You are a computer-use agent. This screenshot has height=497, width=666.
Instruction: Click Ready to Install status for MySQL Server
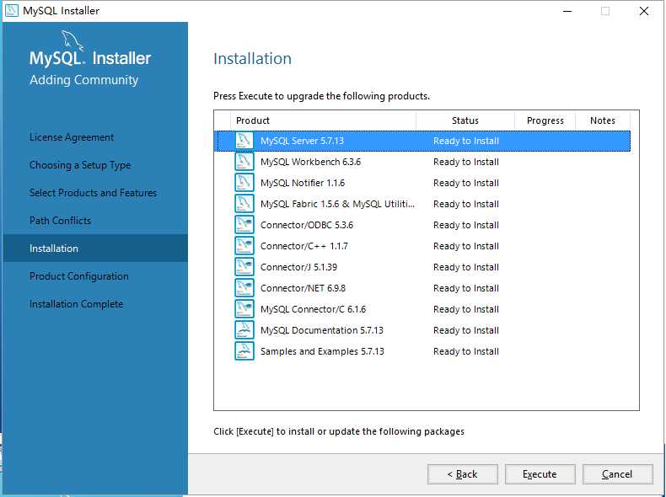(x=466, y=141)
